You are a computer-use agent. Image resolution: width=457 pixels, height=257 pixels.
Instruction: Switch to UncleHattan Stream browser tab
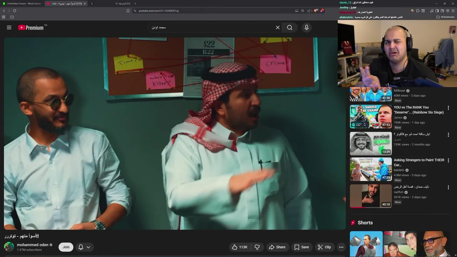click(21, 4)
